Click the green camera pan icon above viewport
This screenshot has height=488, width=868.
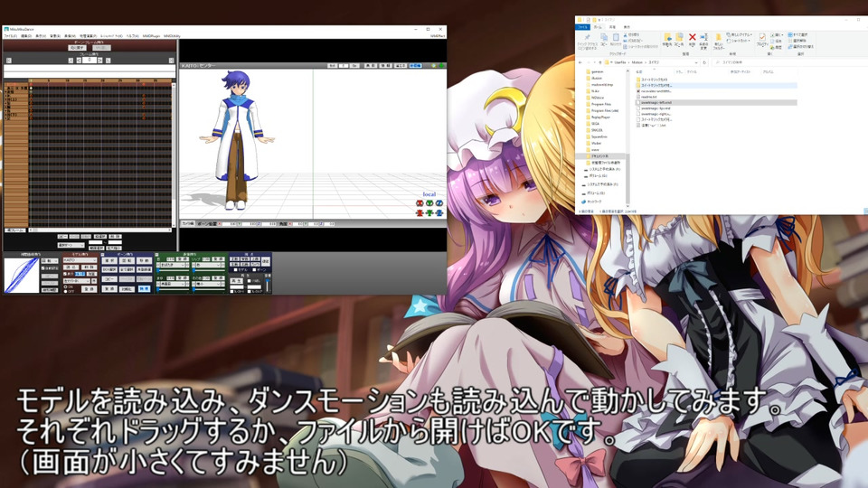pyautogui.click(x=442, y=66)
